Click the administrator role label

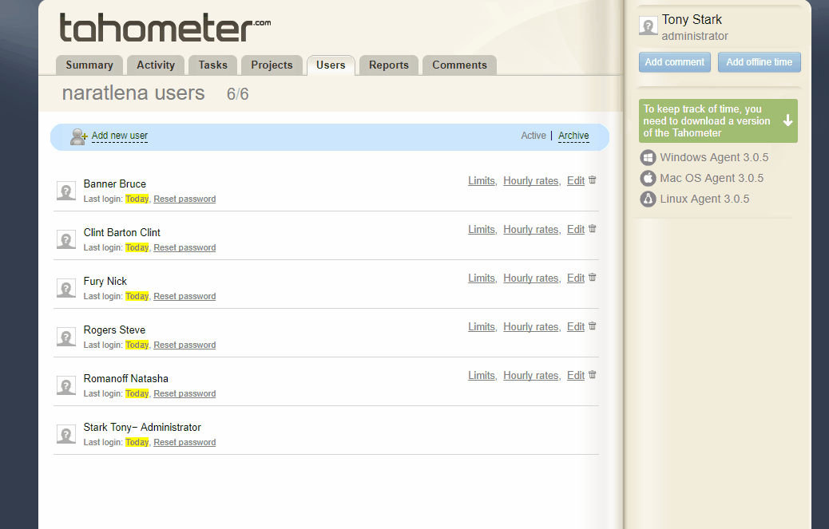coord(695,36)
